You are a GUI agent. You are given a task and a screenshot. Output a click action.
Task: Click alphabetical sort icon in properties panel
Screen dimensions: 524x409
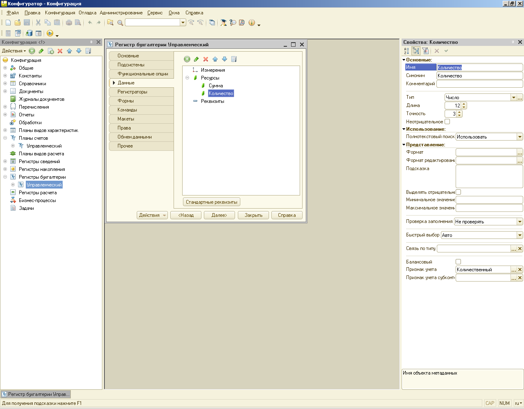coord(407,51)
